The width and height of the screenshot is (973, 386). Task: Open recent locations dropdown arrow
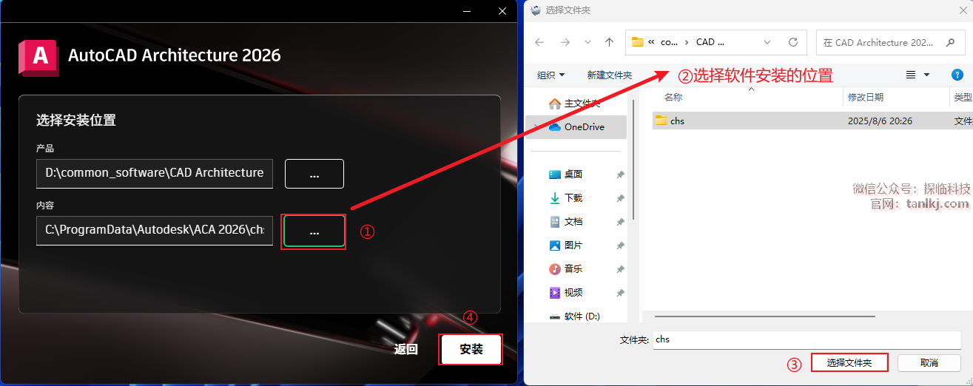tap(587, 42)
